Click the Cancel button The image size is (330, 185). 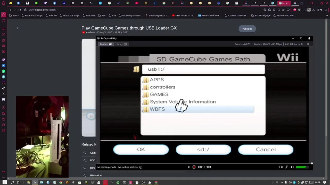coord(266,150)
